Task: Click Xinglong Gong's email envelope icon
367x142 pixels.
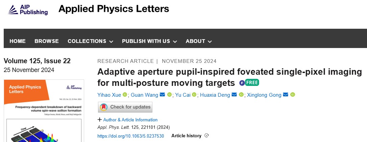Action: (x=285, y=95)
